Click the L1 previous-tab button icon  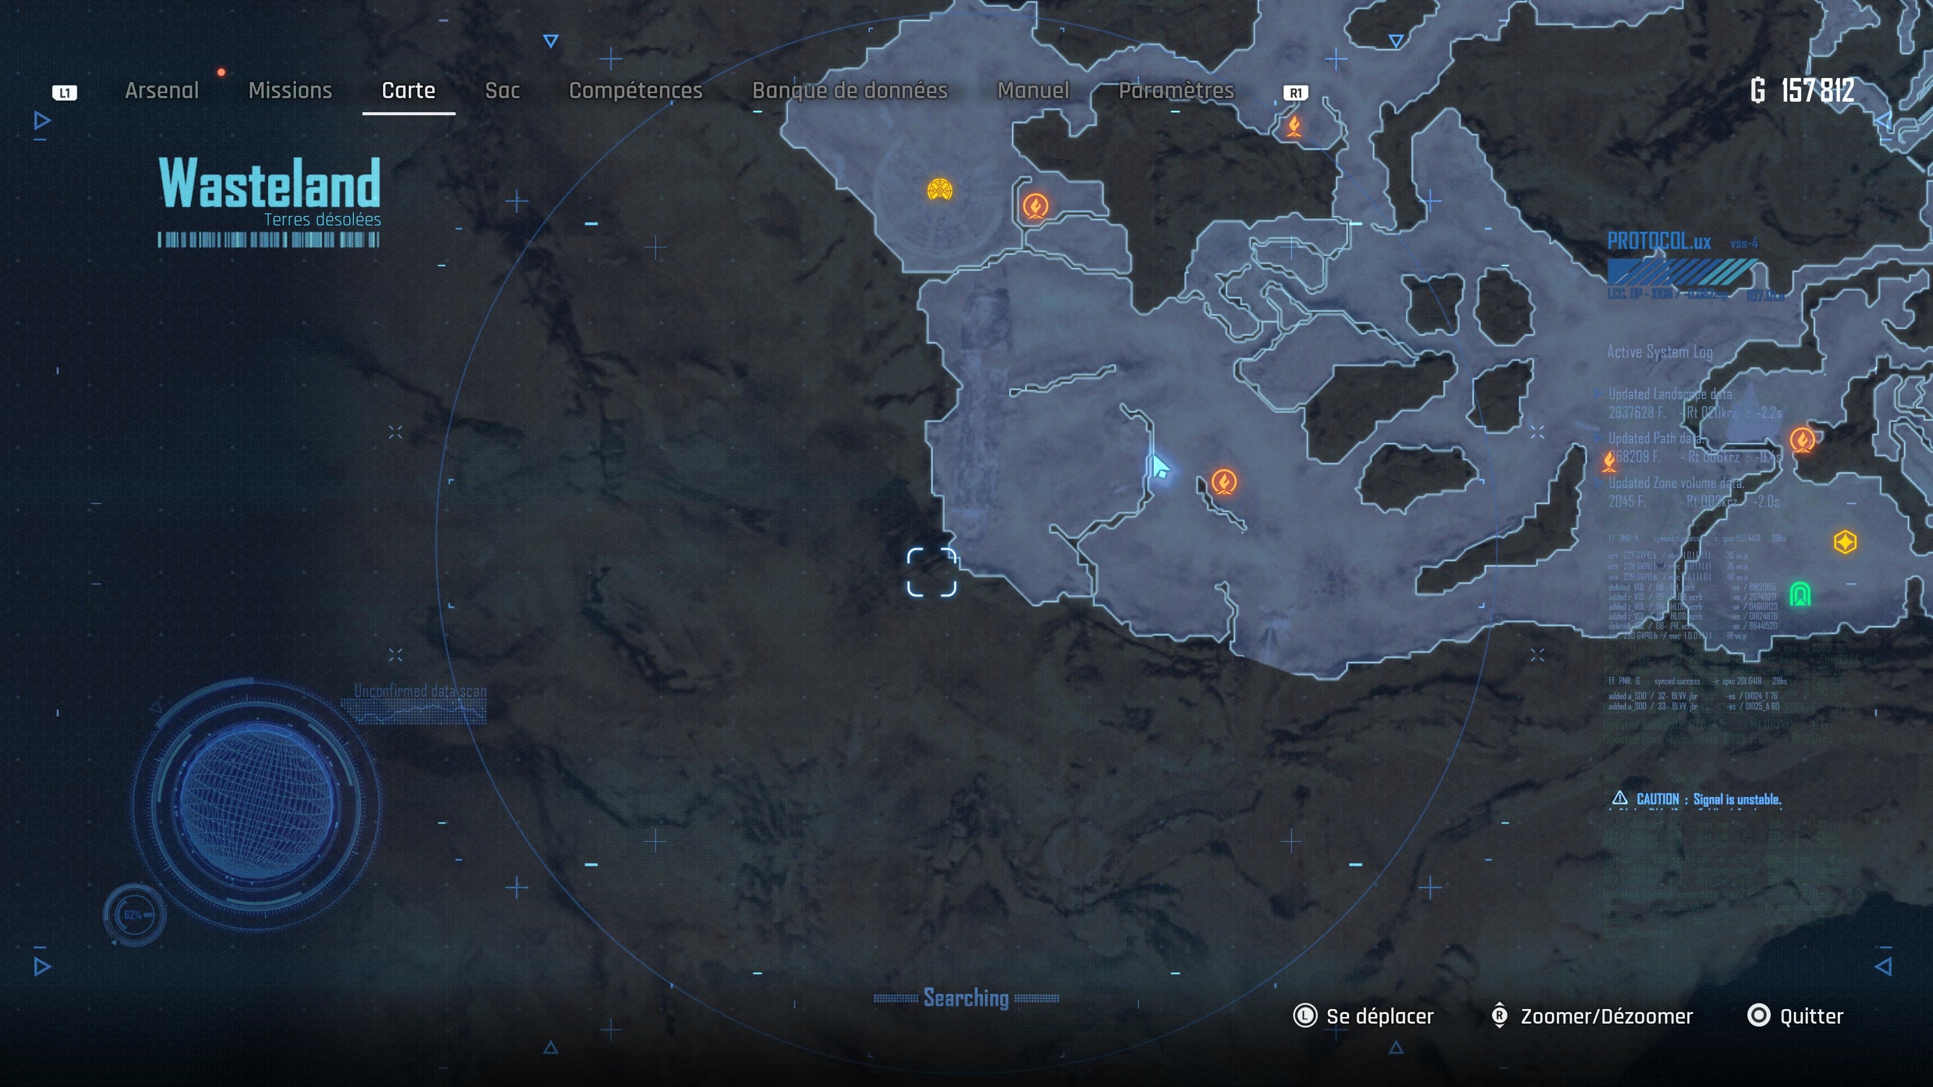coord(64,92)
